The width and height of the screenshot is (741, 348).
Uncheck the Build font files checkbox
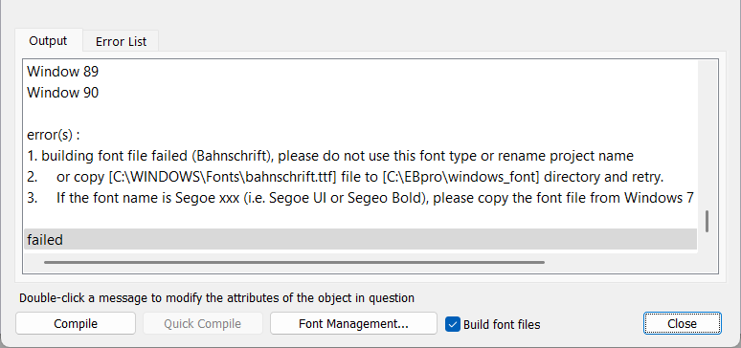(453, 324)
